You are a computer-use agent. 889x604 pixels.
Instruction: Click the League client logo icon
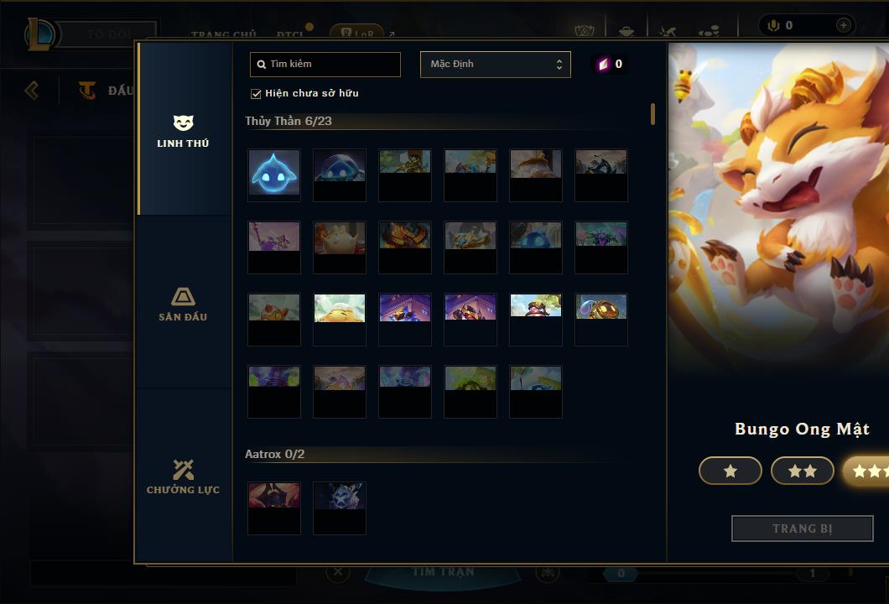39,34
